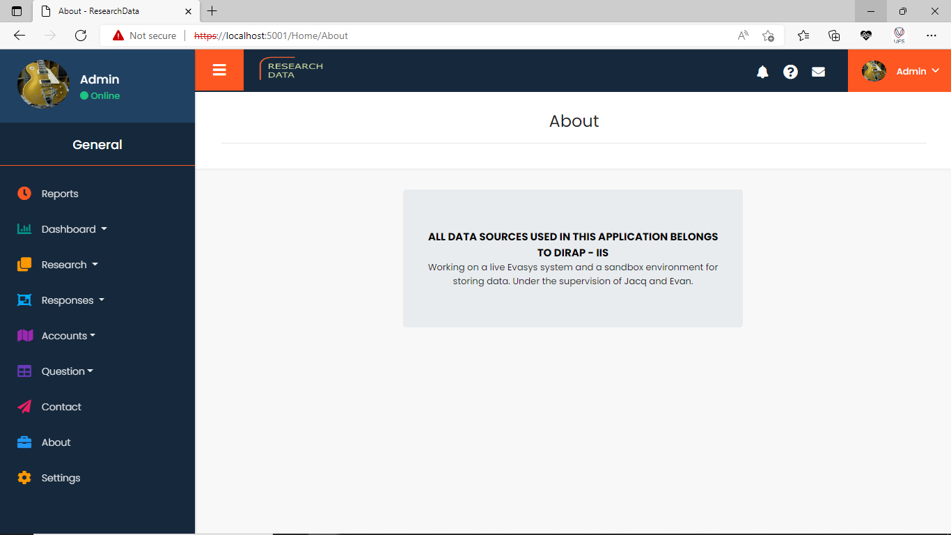
Task: Click the hamburger menu toggle button
Action: click(219, 70)
